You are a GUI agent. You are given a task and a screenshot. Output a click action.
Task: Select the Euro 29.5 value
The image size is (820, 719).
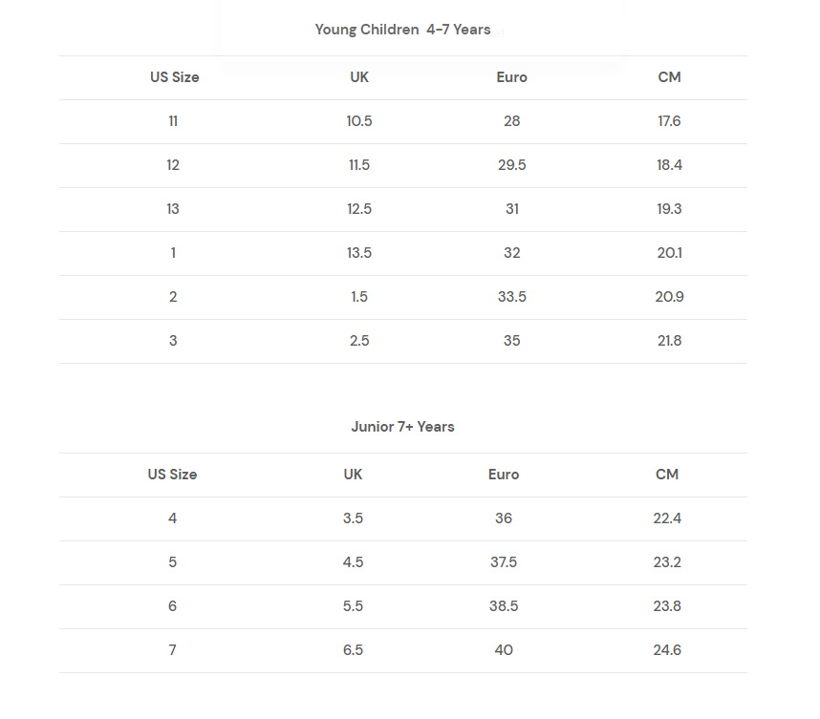pyautogui.click(x=511, y=165)
